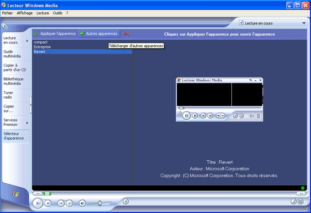Open Copier sur… tab
Viewport: 311px width, 213px height.
(x=16, y=109)
